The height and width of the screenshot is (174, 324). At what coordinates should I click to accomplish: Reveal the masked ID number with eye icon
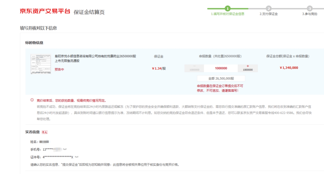tap(76, 157)
